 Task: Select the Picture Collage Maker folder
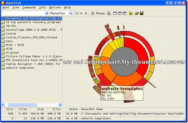(x=32, y=56)
